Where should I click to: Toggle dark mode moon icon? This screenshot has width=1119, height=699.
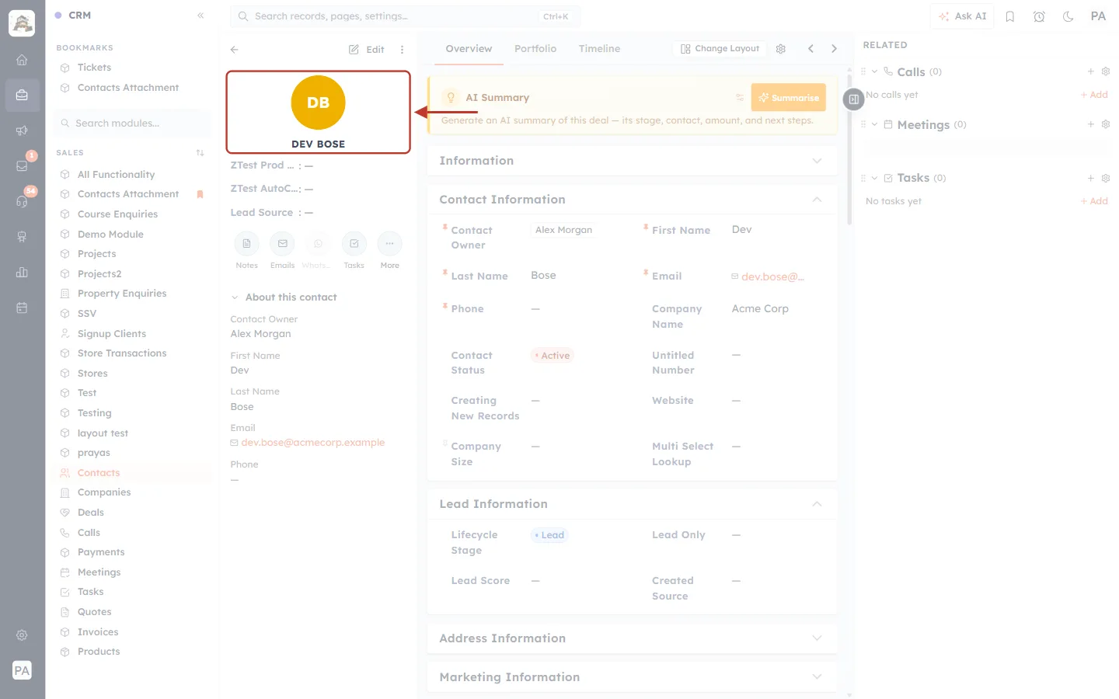click(x=1068, y=16)
